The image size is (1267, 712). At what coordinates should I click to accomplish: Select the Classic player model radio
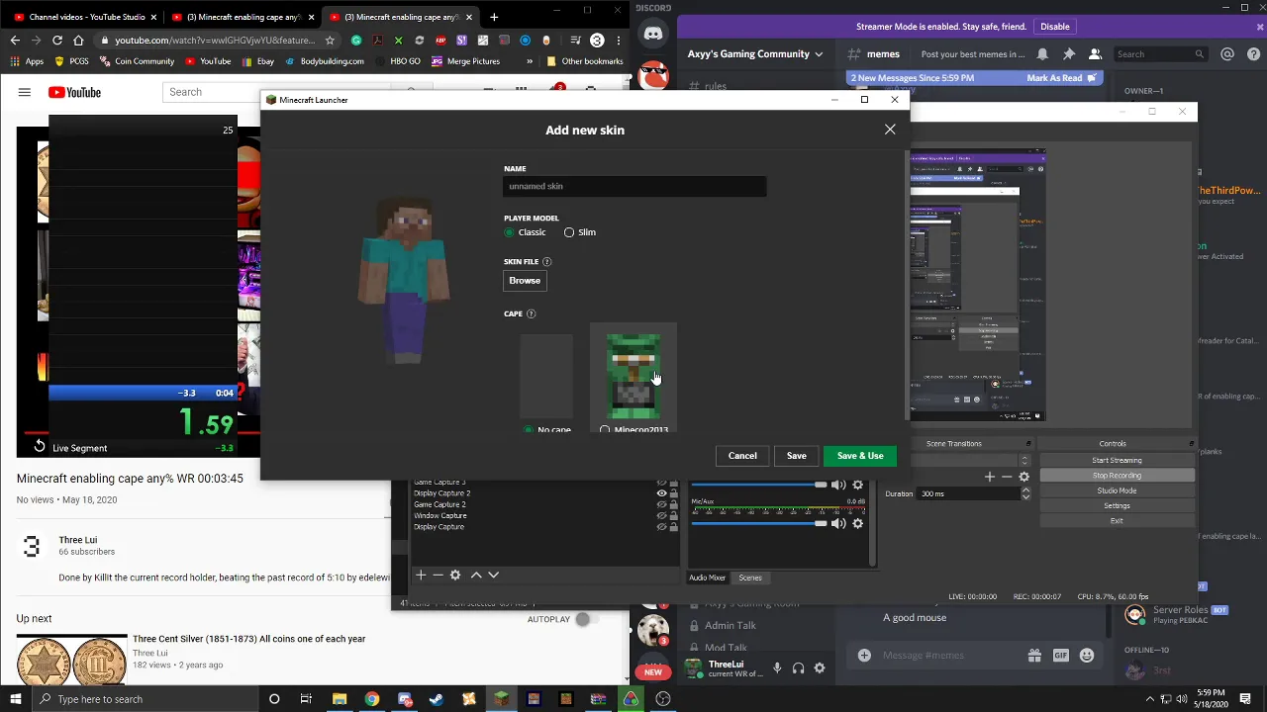click(509, 232)
